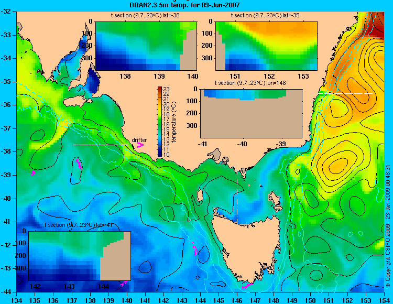
Task: Click the magenta drifter track west of Tasmania
Action: click(195, 248)
